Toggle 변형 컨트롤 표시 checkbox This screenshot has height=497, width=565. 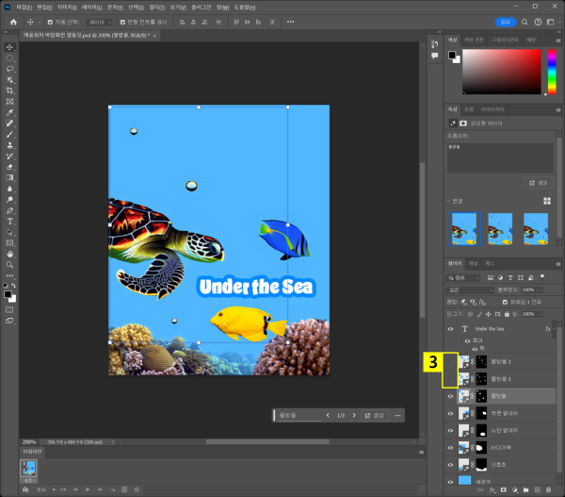point(122,21)
